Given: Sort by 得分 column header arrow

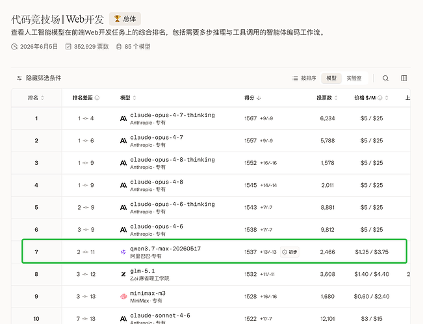Looking at the screenshot, I should (x=259, y=98).
